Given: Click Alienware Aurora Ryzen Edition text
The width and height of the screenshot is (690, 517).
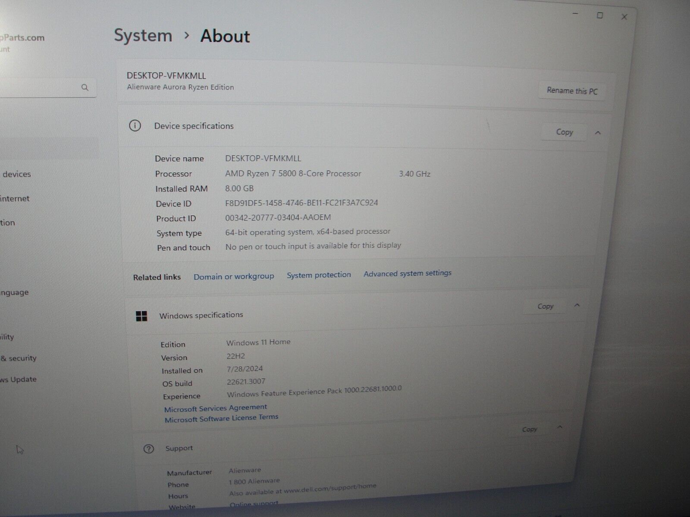Looking at the screenshot, I should click(x=180, y=87).
